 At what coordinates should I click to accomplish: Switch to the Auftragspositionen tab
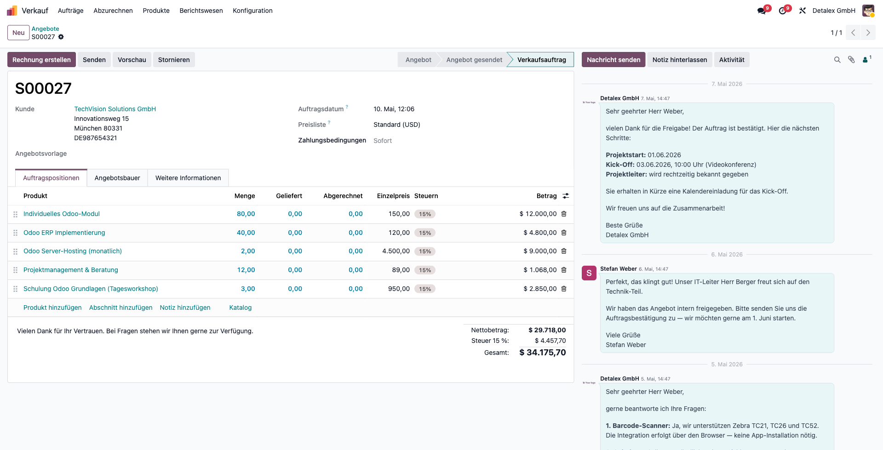click(x=51, y=178)
